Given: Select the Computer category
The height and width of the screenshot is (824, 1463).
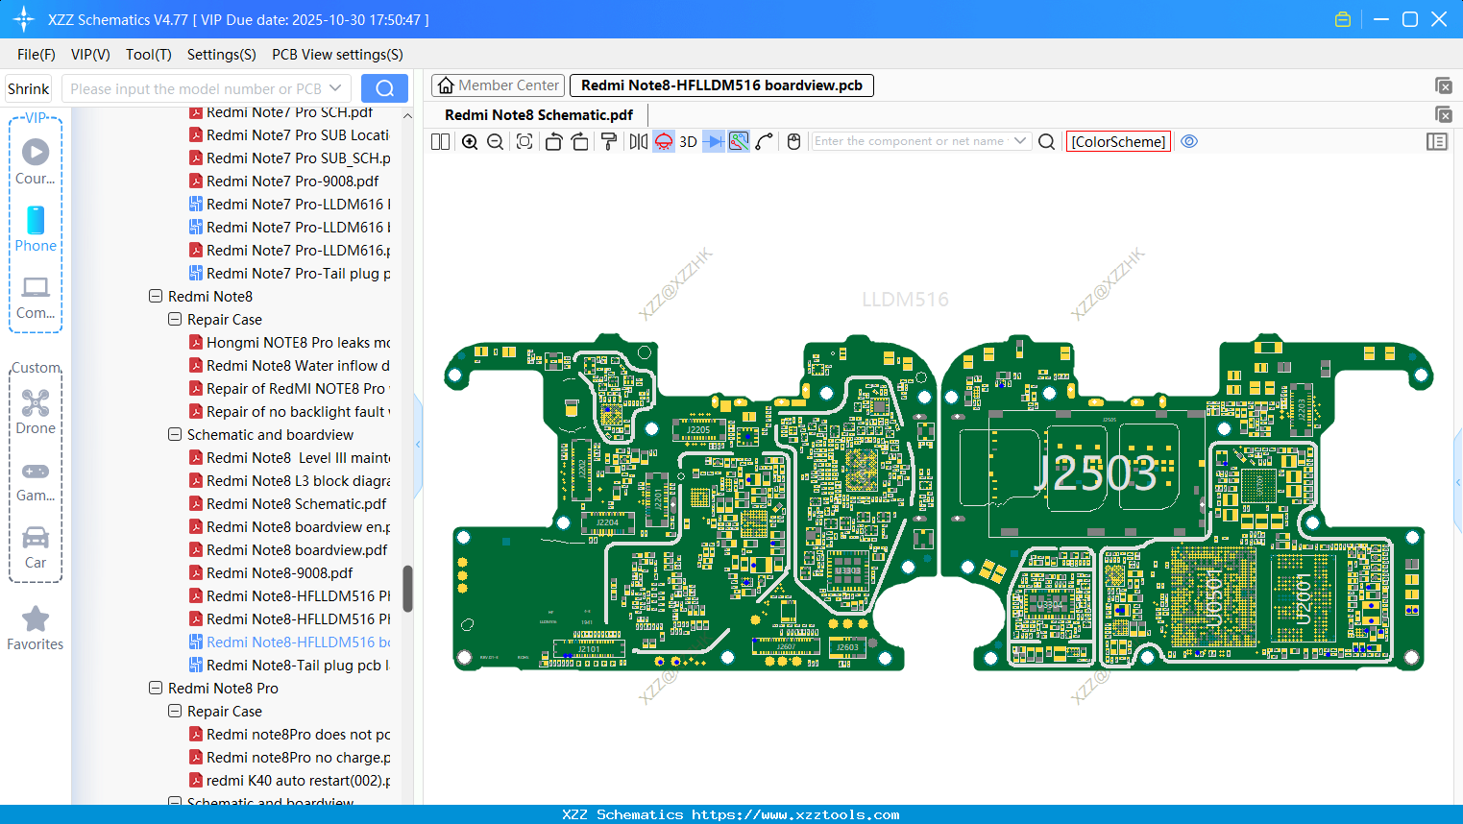Looking at the screenshot, I should pos(36,298).
